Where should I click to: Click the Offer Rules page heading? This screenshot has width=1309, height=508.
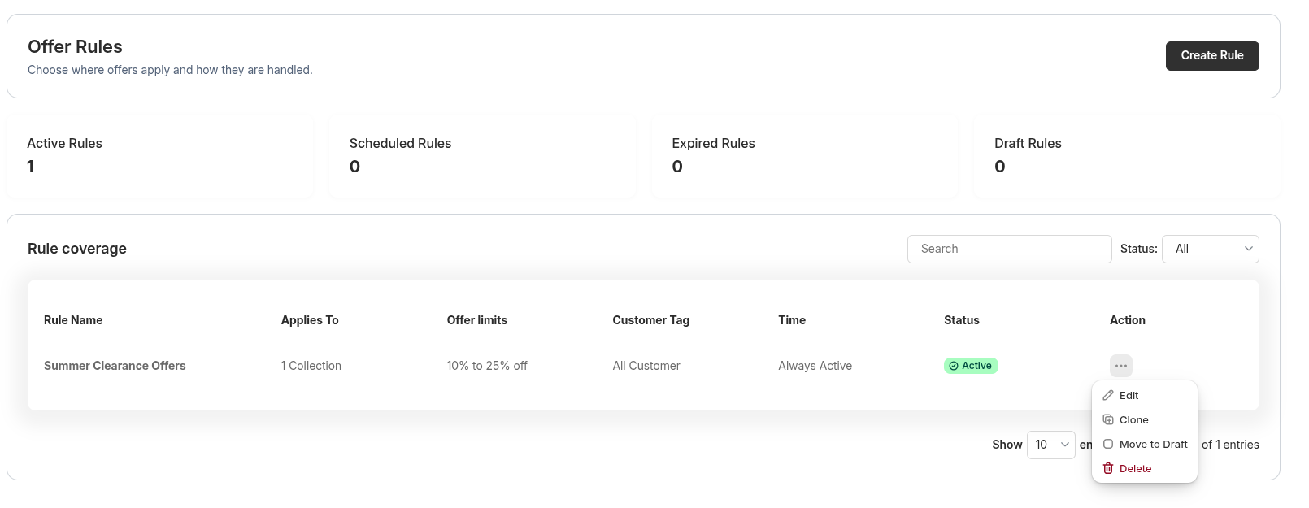tap(75, 46)
